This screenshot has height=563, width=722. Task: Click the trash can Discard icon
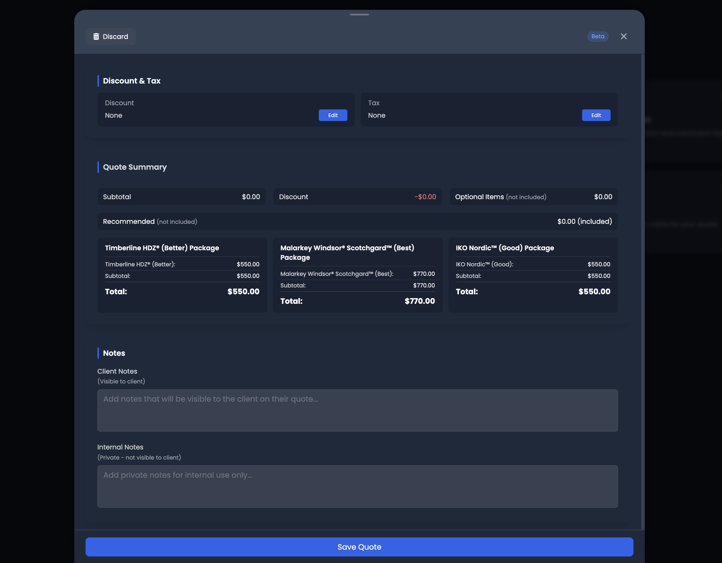point(96,36)
